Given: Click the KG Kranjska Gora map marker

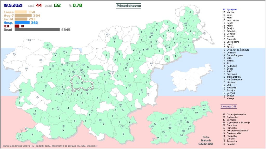Looking at the screenshot, I should point(29,41).
